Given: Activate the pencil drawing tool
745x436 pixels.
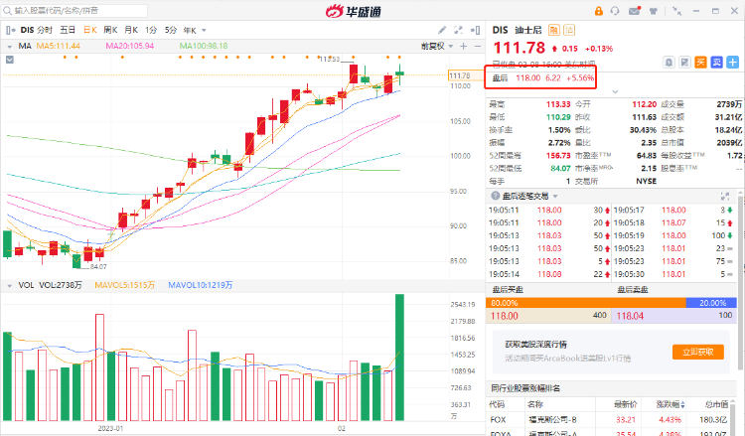Looking at the screenshot, I should coord(442,30).
